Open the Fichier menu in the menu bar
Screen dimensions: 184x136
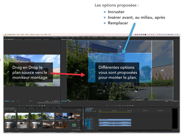pos(19,34)
